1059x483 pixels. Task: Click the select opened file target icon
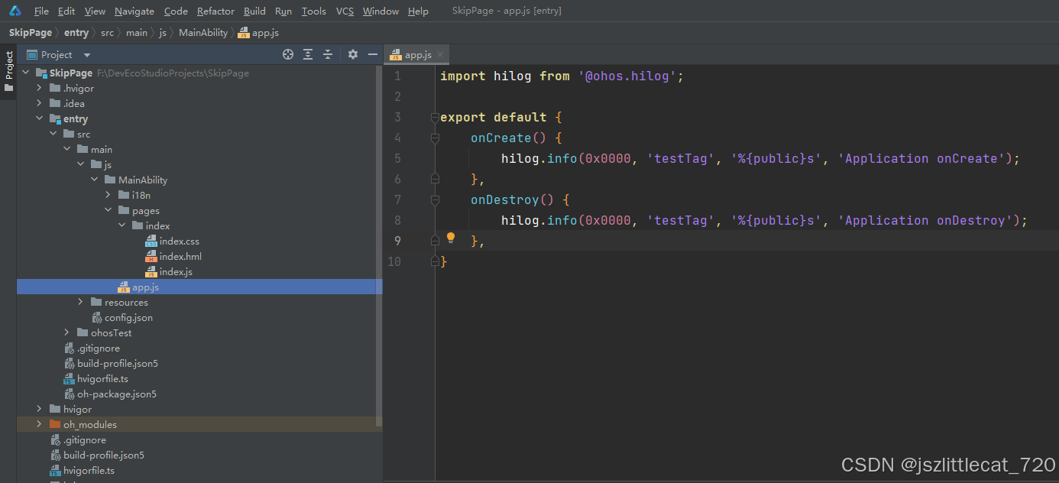(288, 54)
